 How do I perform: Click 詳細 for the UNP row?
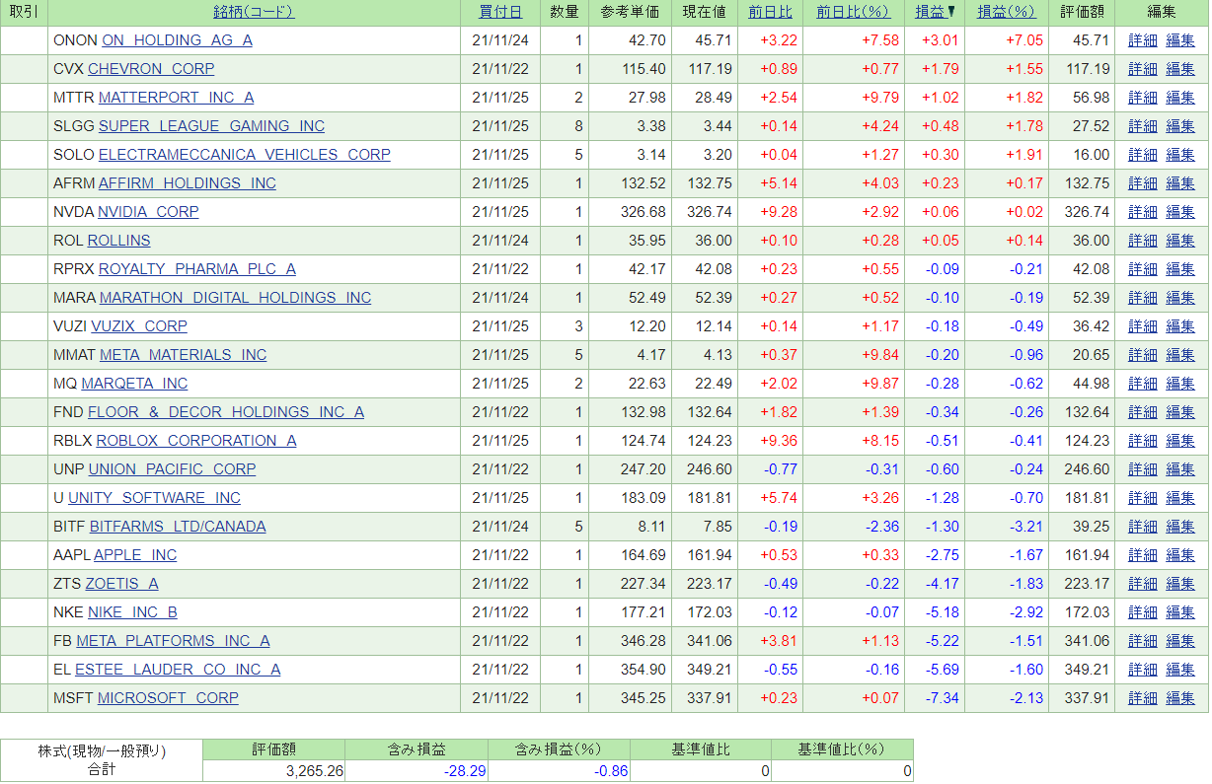pos(1143,469)
